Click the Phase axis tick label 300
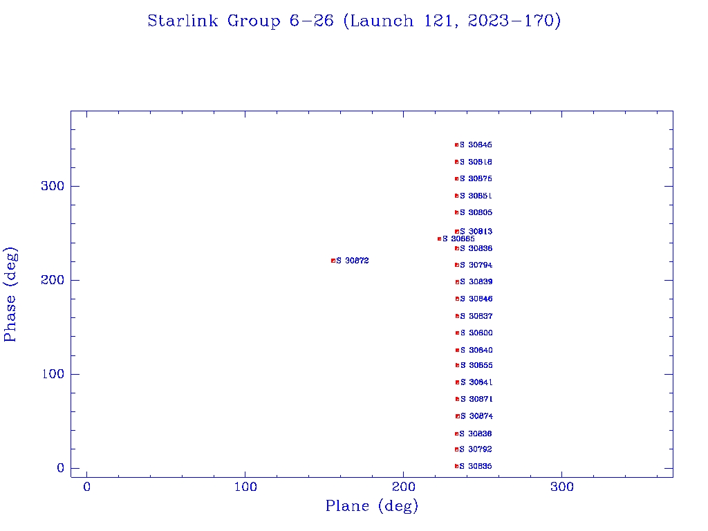 53,186
